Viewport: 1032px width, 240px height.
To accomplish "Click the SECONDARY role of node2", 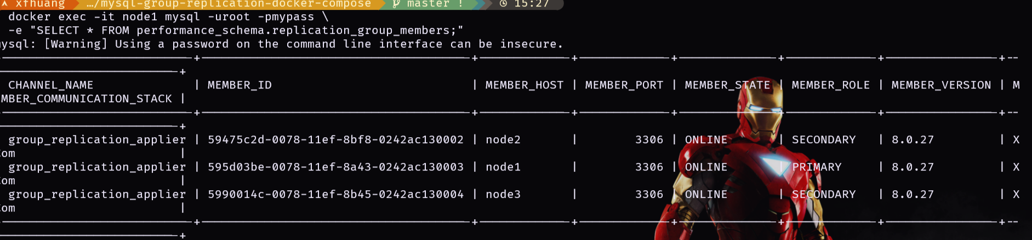I will (x=824, y=140).
